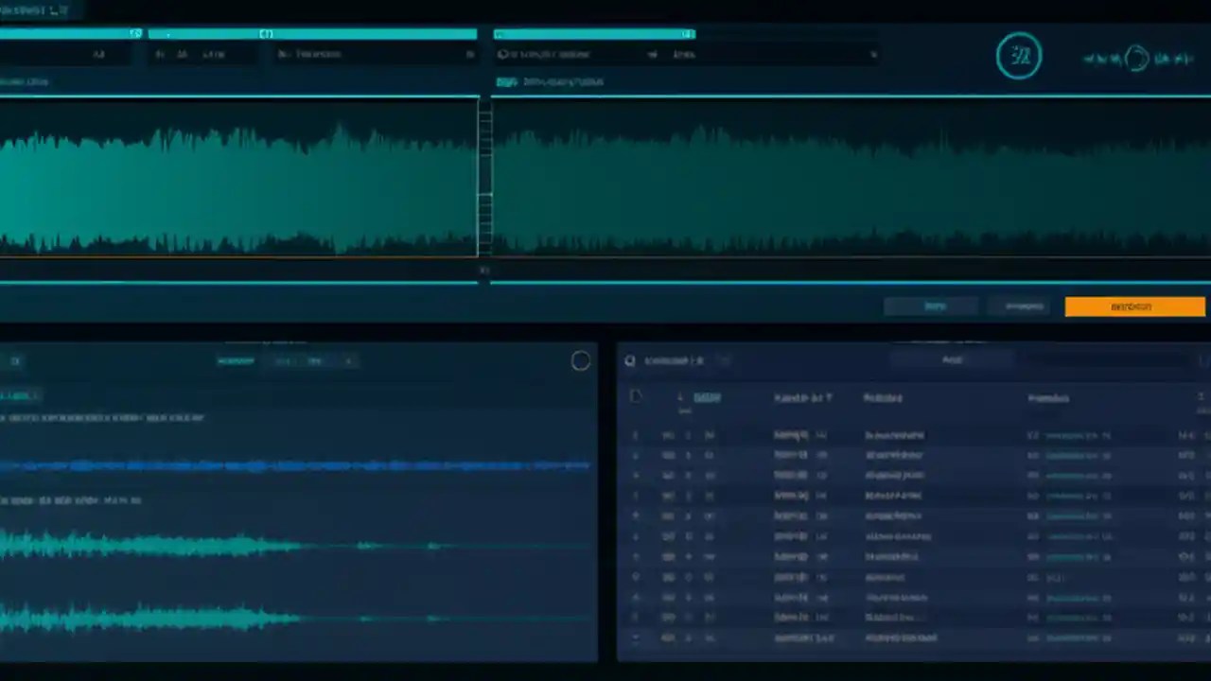The height and width of the screenshot is (681, 1211).
Task: Expand the sort arrow on the Date column
Action: click(679, 397)
